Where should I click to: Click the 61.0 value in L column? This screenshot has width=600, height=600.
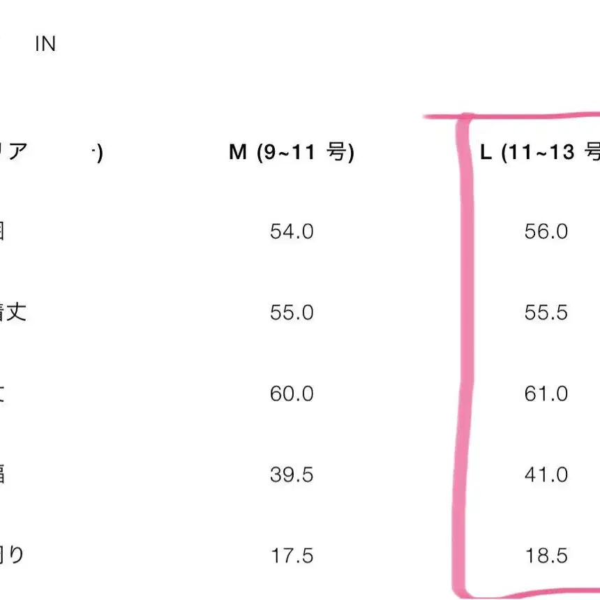tap(546, 394)
